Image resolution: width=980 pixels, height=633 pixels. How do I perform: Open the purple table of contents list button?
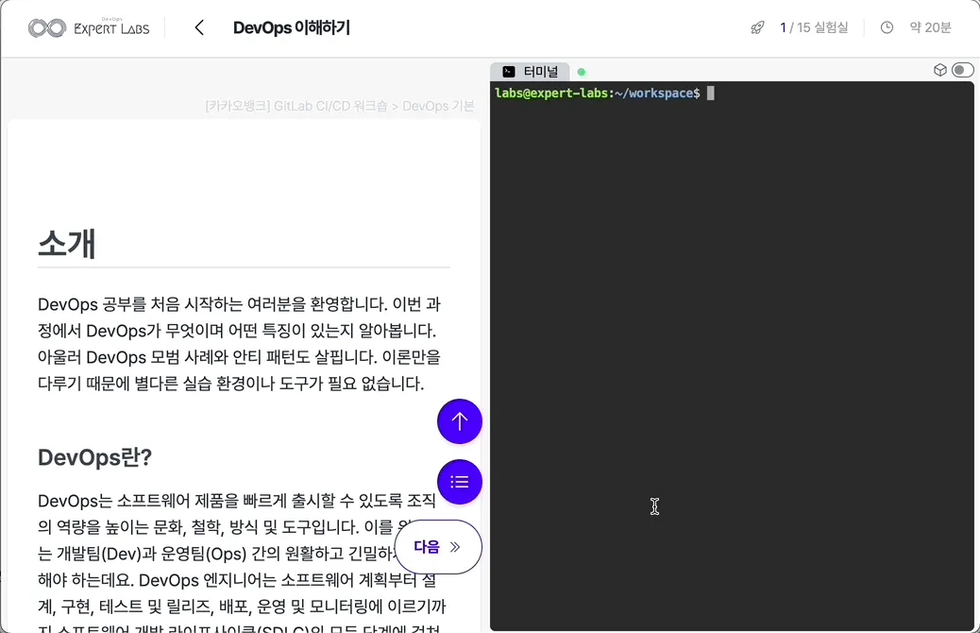pyautogui.click(x=460, y=482)
